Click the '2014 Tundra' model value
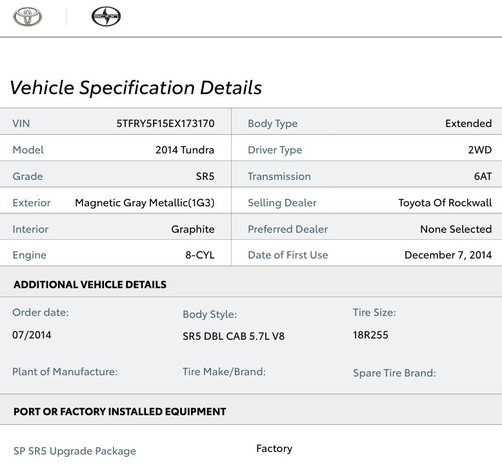502x470 pixels. pos(185,150)
